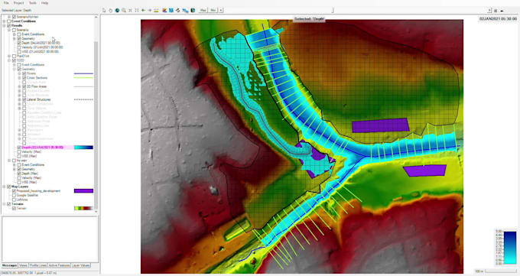The width and height of the screenshot is (520, 276).
Task: Click the purple housing development color swatch
Action: tap(83, 190)
